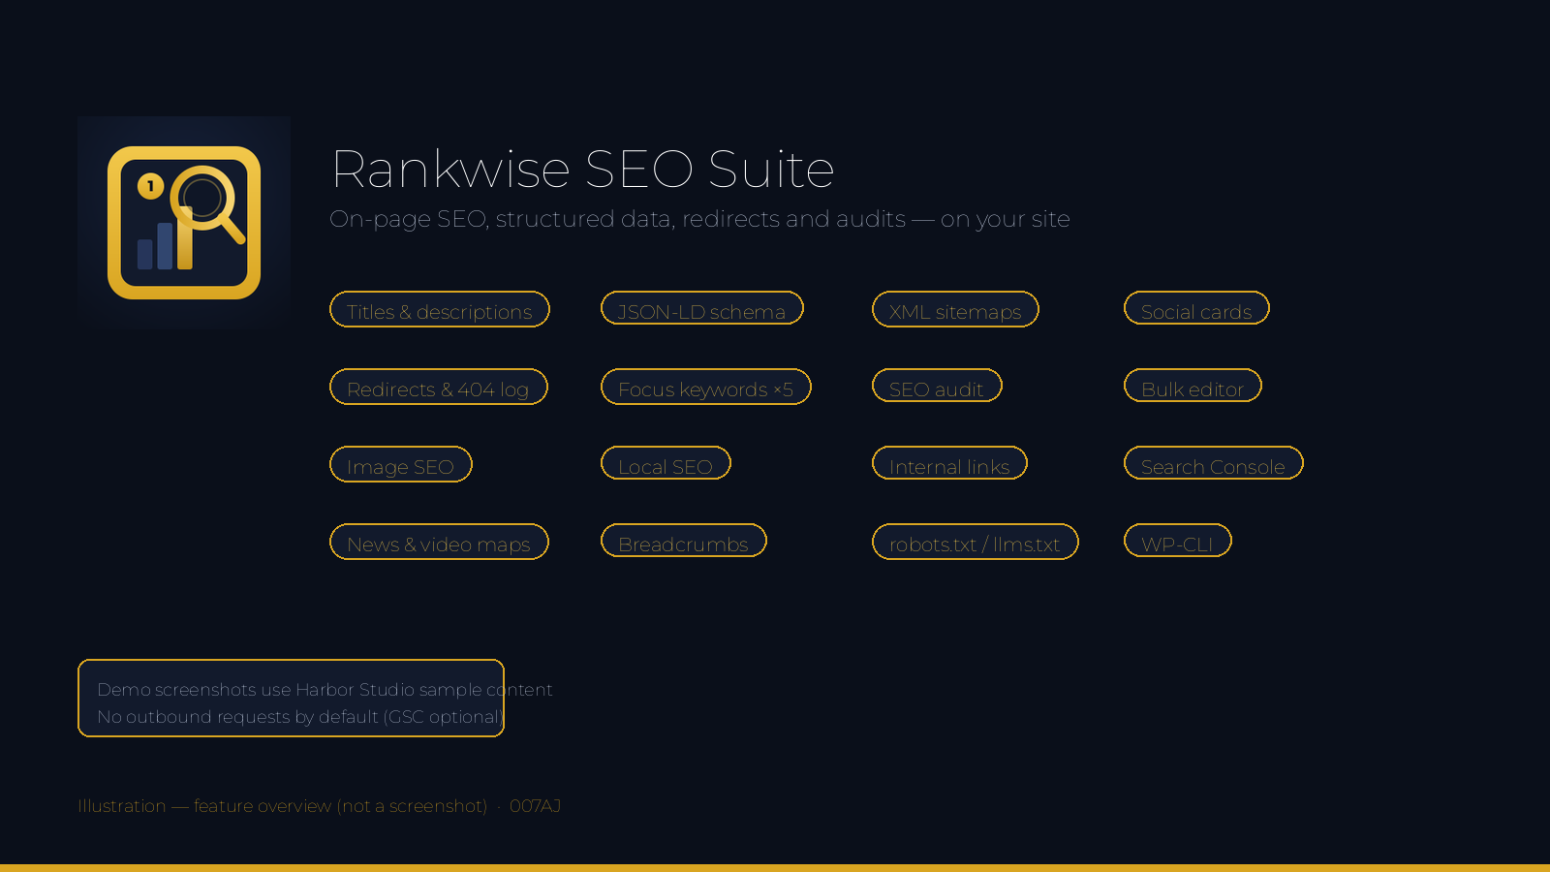Select the Titles & descriptions pill
The image size is (1550, 872).
[440, 309]
